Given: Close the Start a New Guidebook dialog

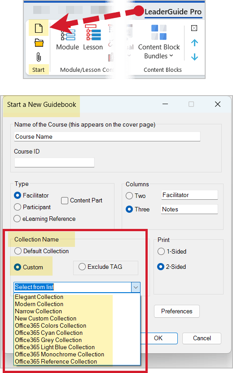Looking at the screenshot, I should pyautogui.click(x=218, y=104).
